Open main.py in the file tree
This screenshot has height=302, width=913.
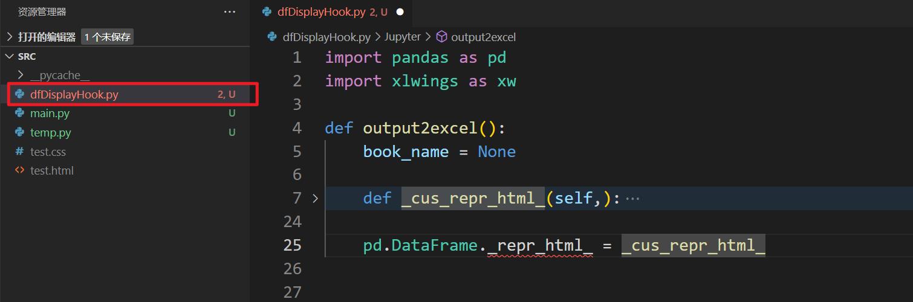50,113
